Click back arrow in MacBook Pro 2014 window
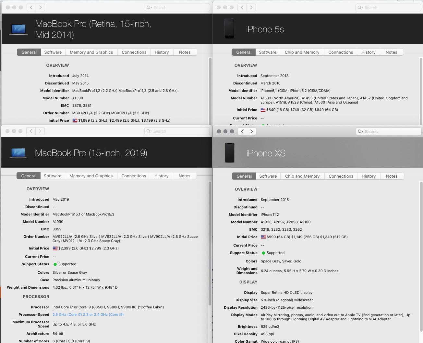Viewport: 423px width, 343px height. point(31,7)
